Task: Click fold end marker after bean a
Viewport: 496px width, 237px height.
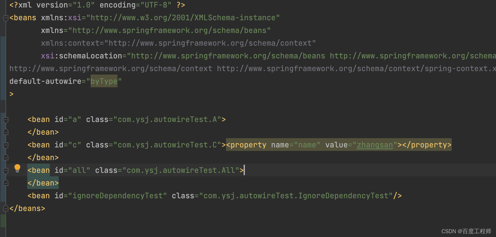Action: (5, 132)
